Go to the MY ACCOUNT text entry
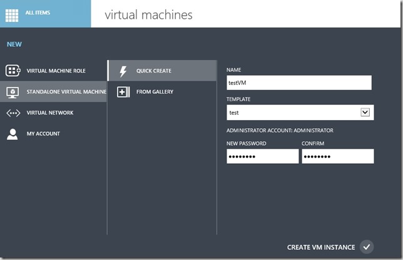This screenshot has height=260, width=403. [43, 134]
